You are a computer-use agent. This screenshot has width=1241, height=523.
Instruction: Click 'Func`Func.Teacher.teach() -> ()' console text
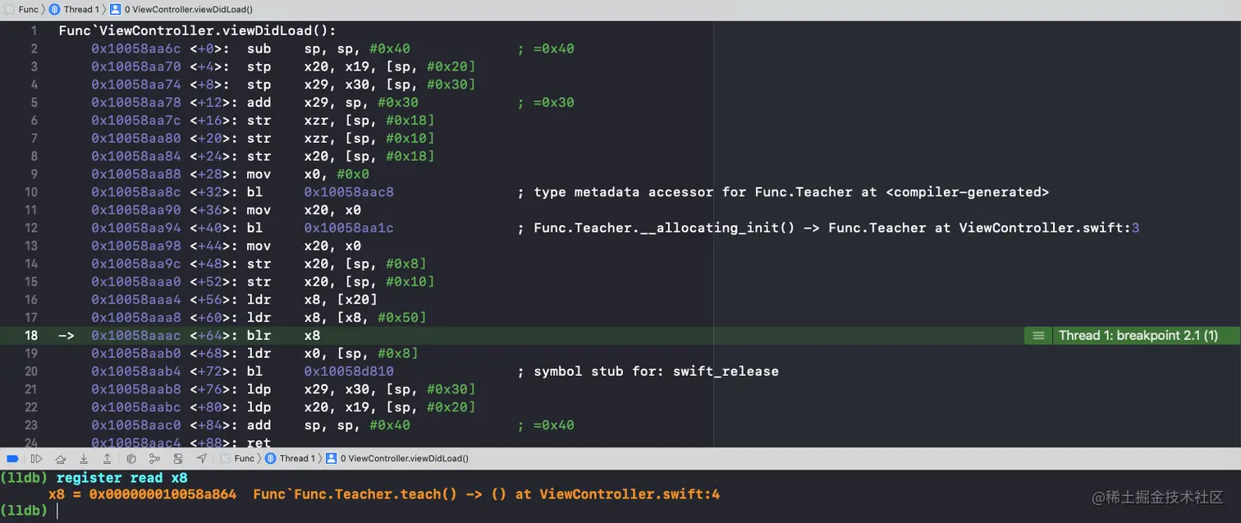coord(381,494)
